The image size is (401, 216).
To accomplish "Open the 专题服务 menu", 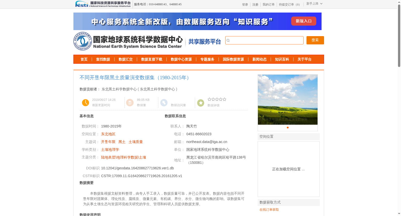I will [x=207, y=59].
